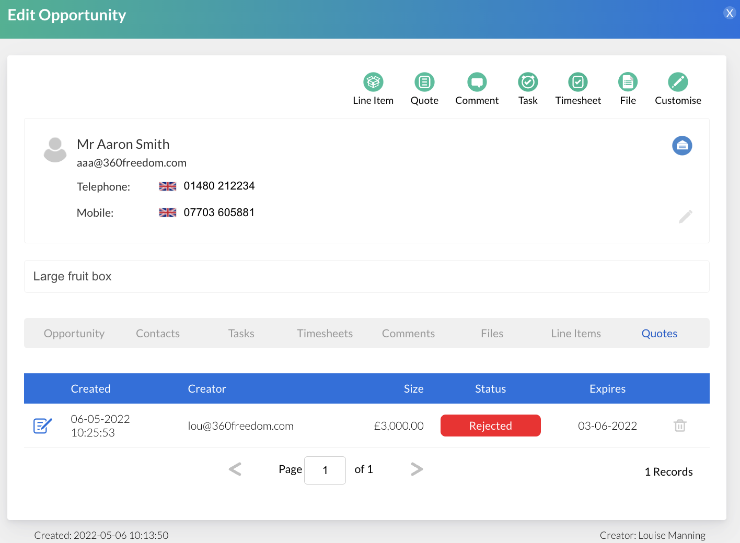Delete the rejected quote via trash icon
The width and height of the screenshot is (740, 543).
click(680, 426)
